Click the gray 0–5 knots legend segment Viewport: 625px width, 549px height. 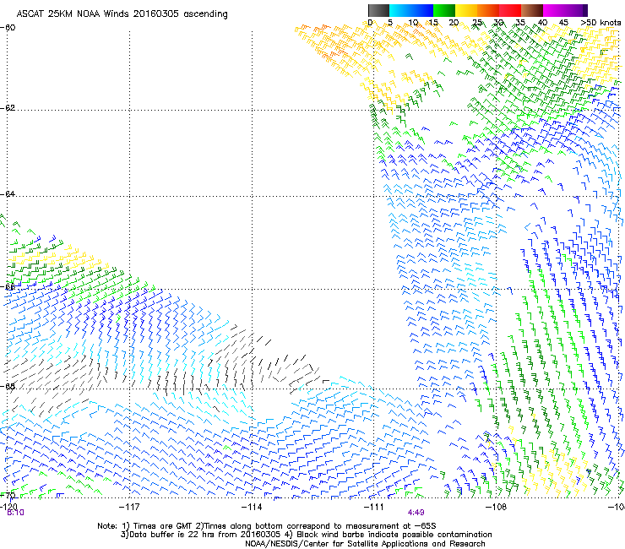pyautogui.click(x=378, y=10)
